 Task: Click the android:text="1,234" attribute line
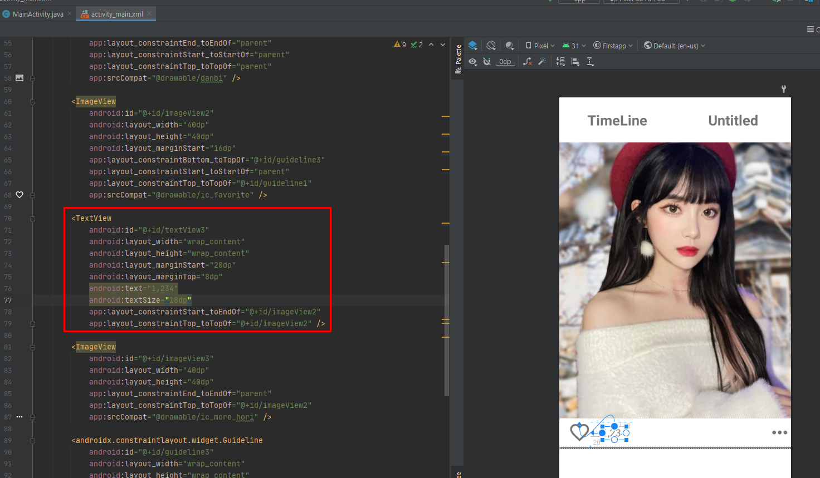pyautogui.click(x=134, y=288)
